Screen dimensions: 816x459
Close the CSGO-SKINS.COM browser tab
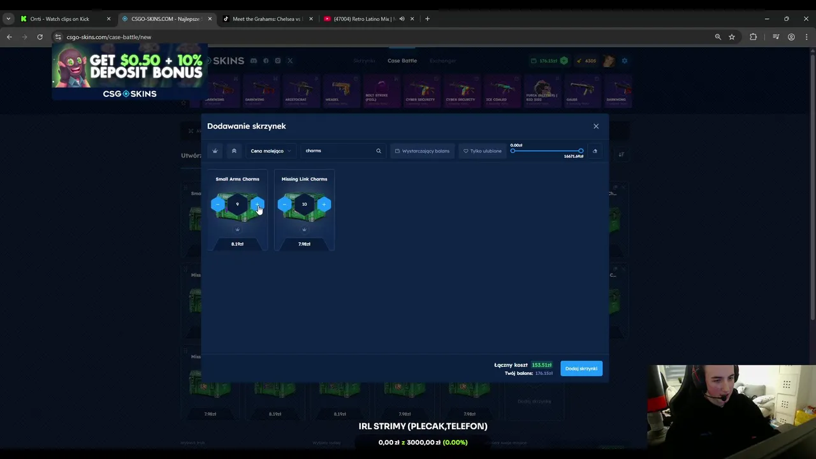click(x=210, y=18)
